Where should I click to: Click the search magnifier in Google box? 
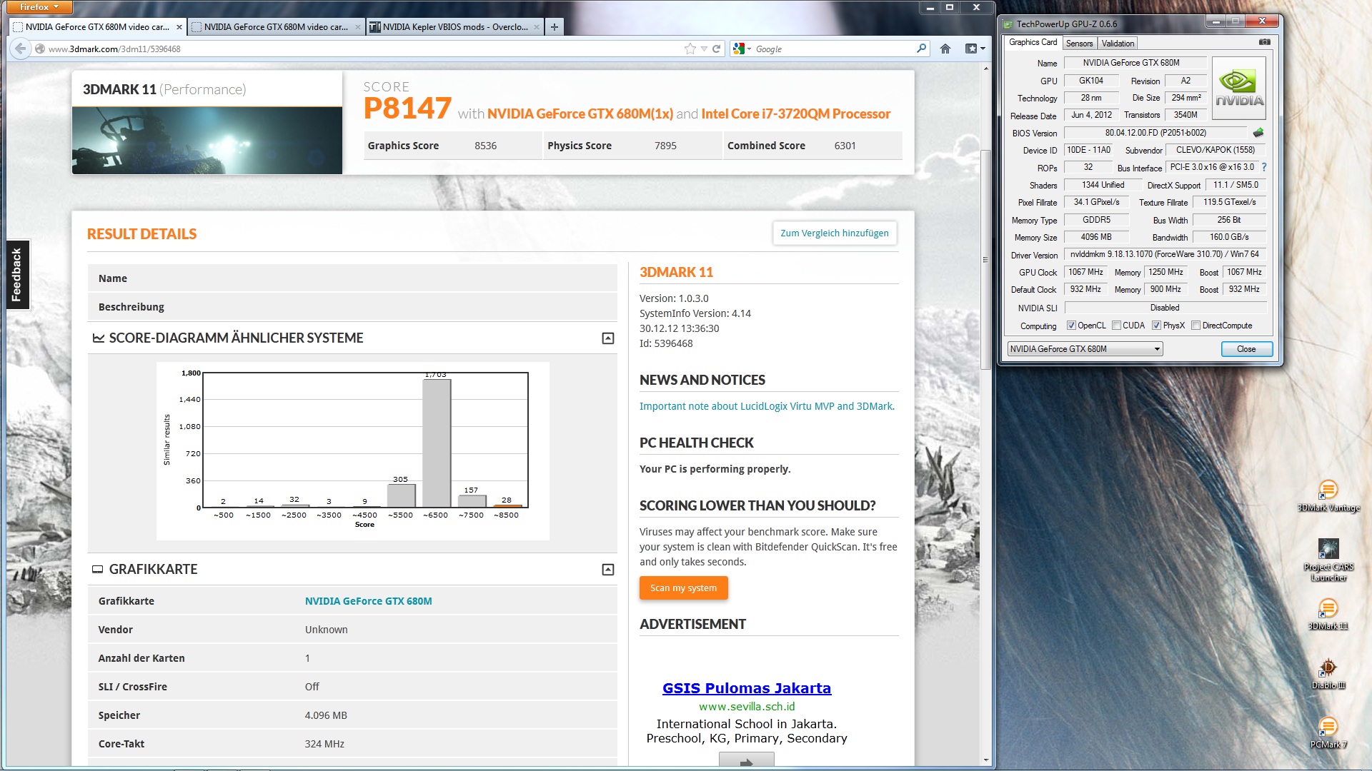[x=921, y=49]
